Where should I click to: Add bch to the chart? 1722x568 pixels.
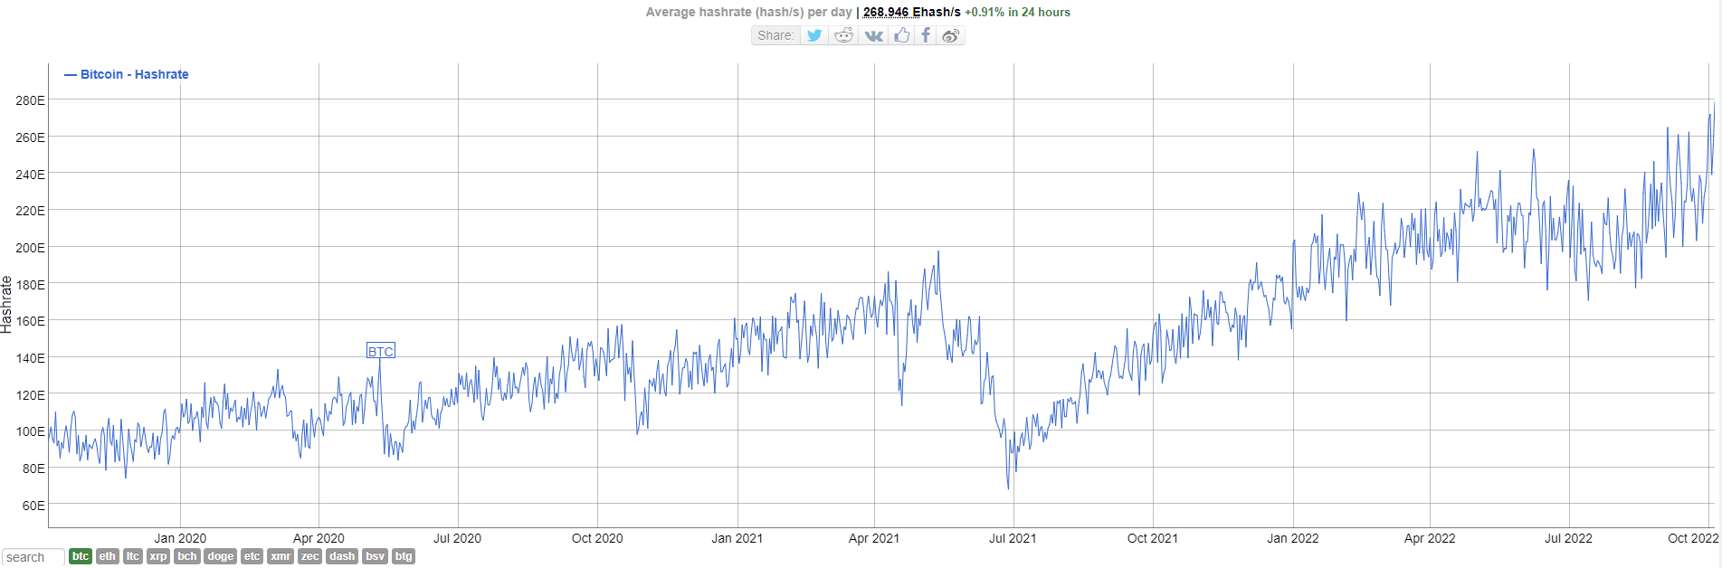tap(187, 556)
